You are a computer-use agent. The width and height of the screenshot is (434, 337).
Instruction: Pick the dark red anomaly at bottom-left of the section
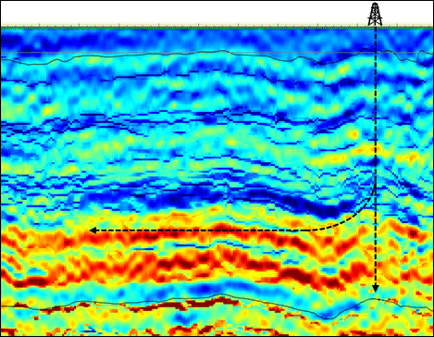(31, 281)
